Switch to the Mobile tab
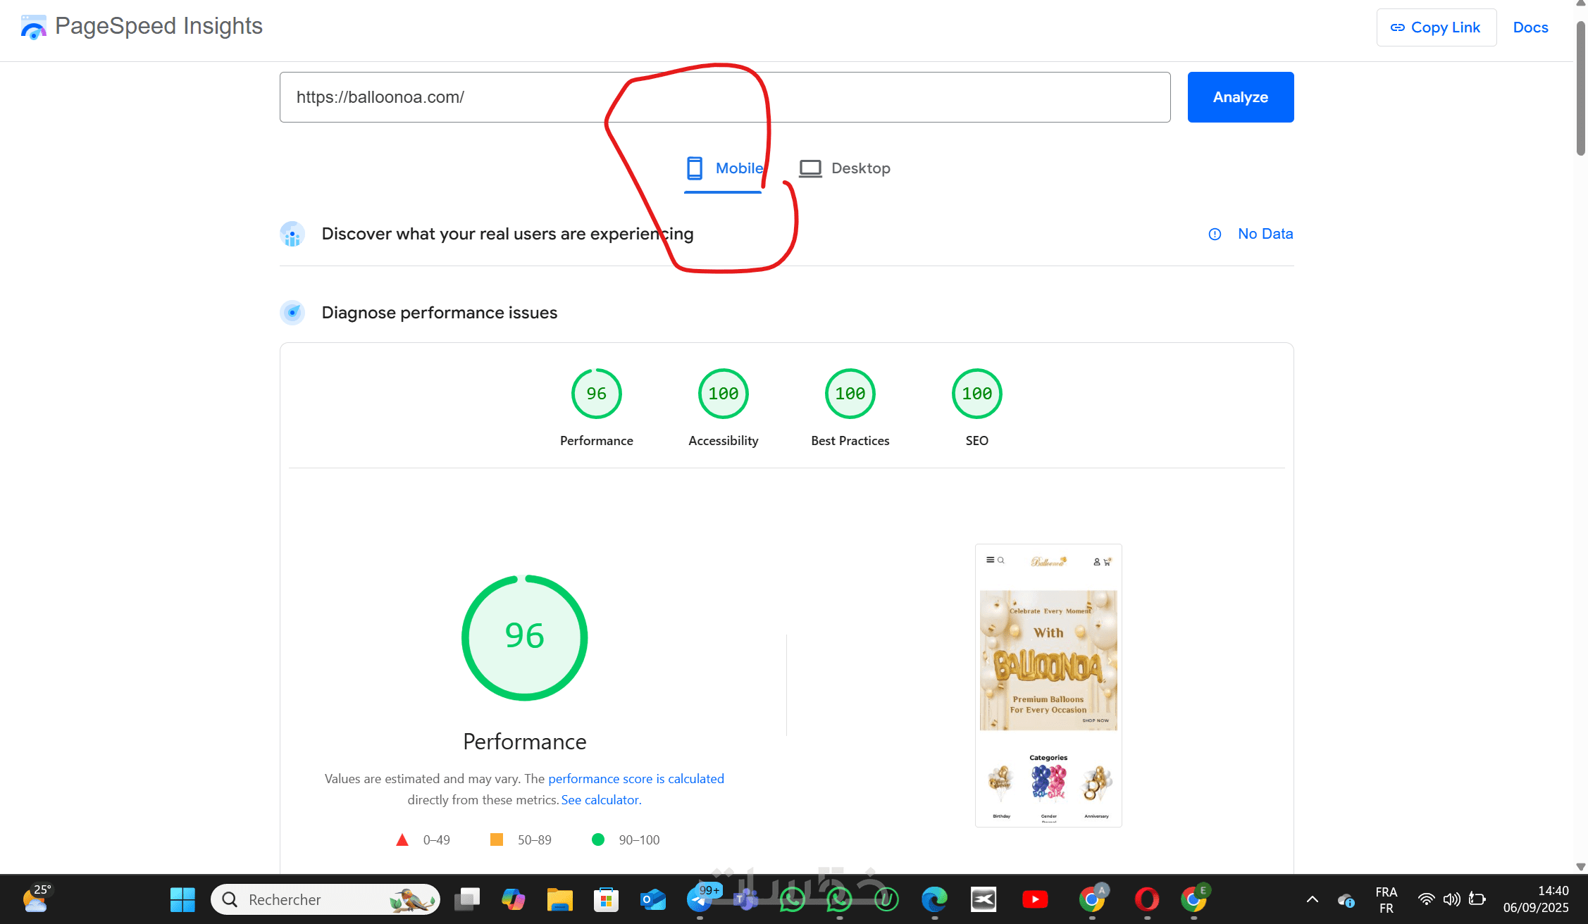 pyautogui.click(x=724, y=168)
